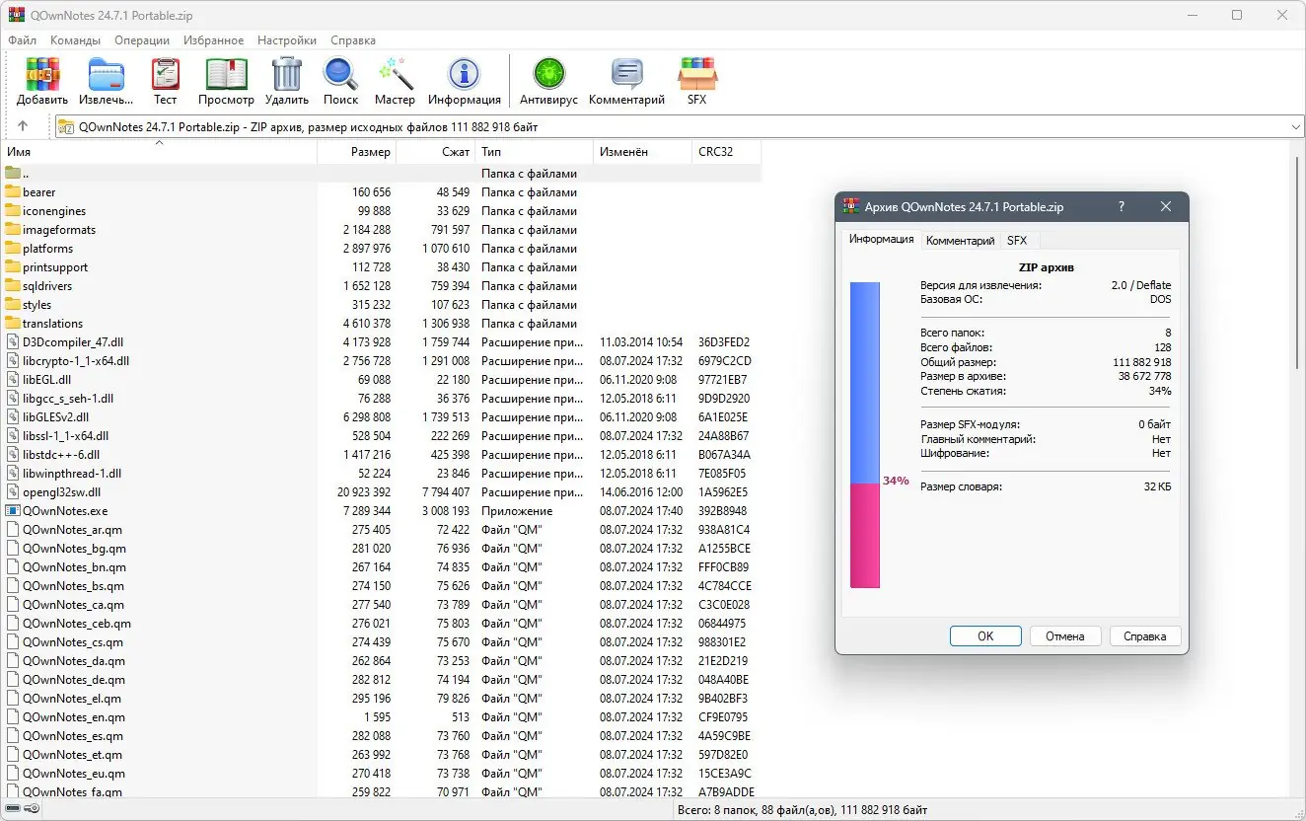The image size is (1306, 821).
Task: Open the Справка menu
Action: tap(353, 40)
